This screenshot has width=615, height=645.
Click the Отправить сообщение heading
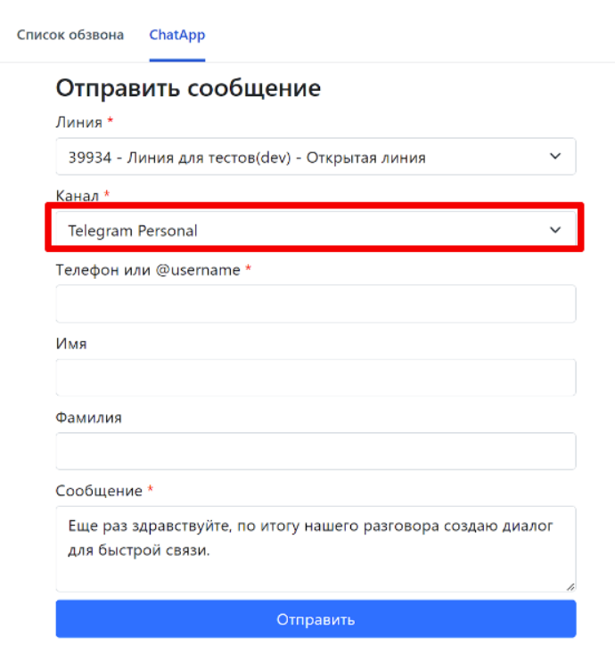[188, 88]
